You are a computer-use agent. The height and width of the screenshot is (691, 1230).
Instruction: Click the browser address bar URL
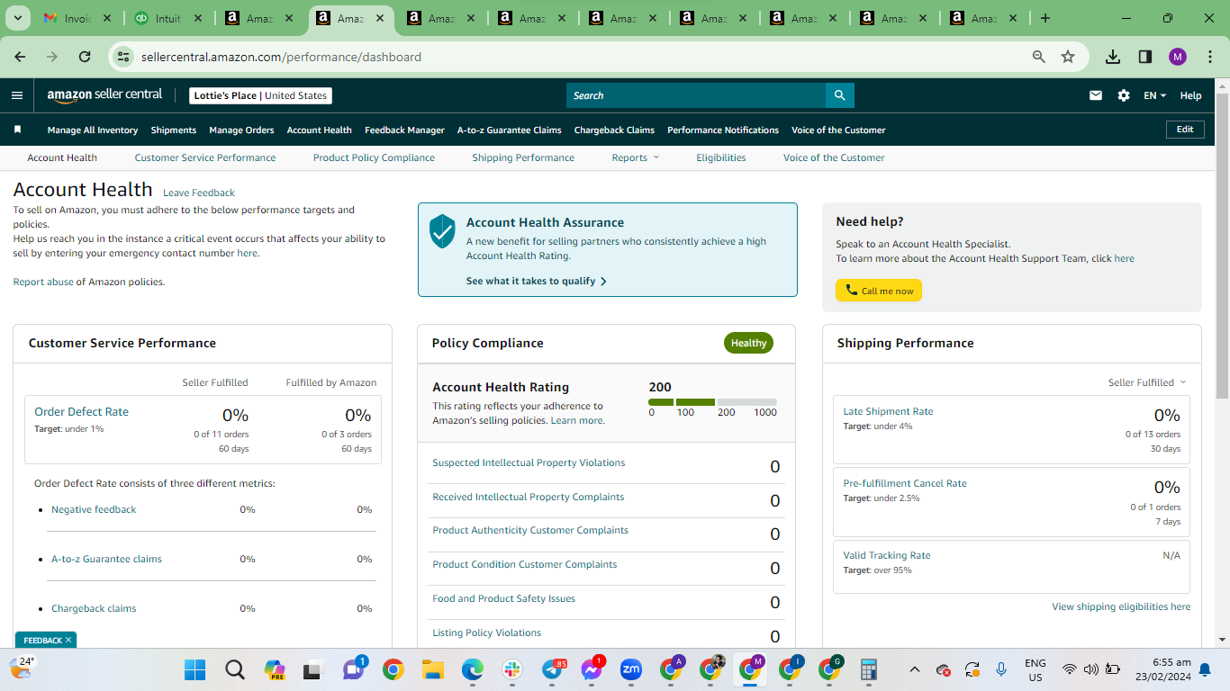coord(281,57)
